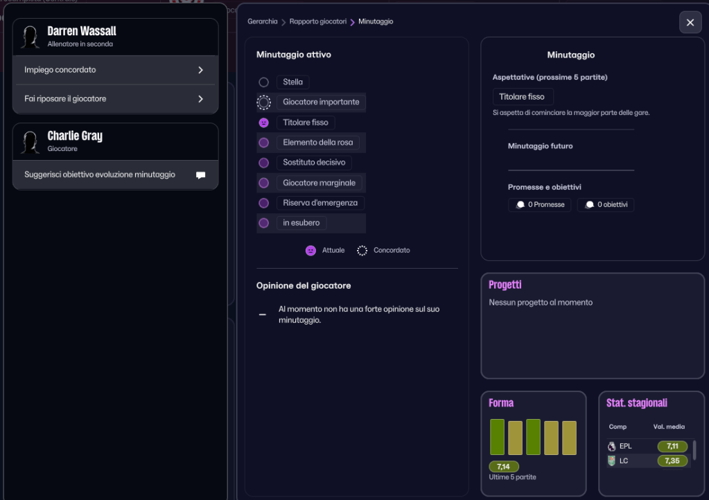Expand Fai riposare il giocatore option
The width and height of the screenshot is (709, 500).
coord(115,99)
